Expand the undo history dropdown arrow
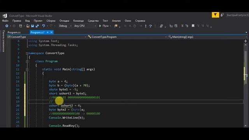249x140 pixels. tap(47, 26)
